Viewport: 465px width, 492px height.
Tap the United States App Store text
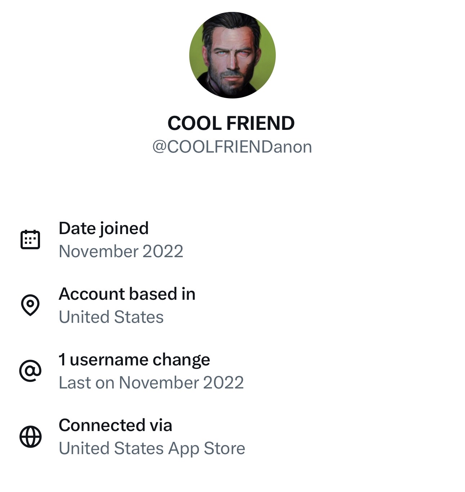coord(152,448)
